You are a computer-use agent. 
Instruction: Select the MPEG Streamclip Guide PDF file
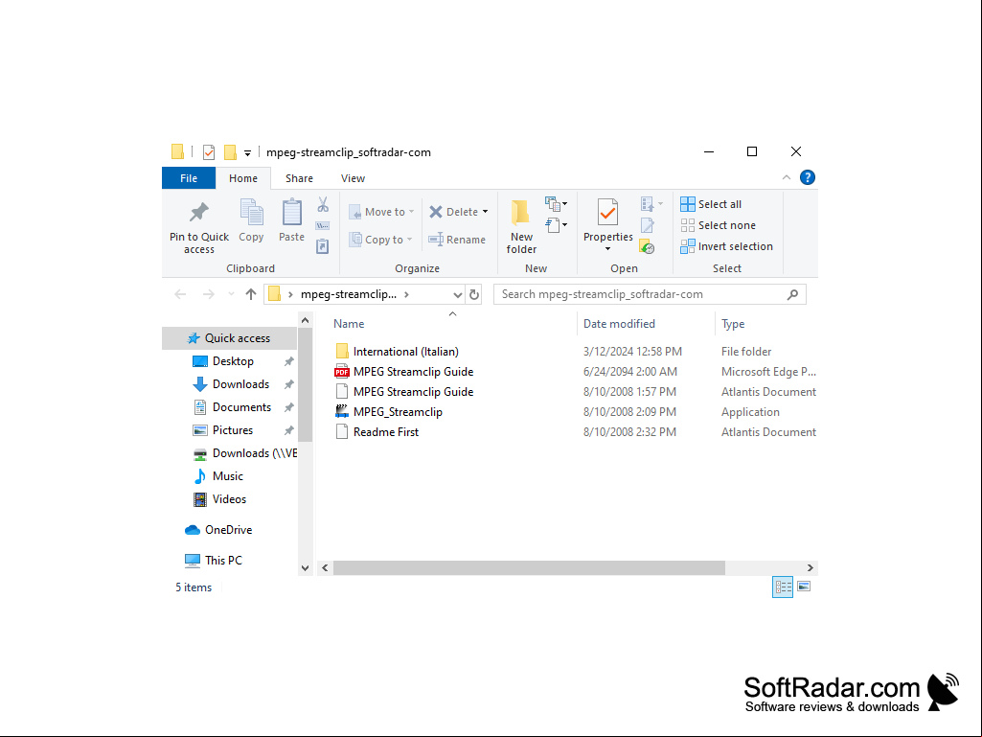pyautogui.click(x=413, y=372)
